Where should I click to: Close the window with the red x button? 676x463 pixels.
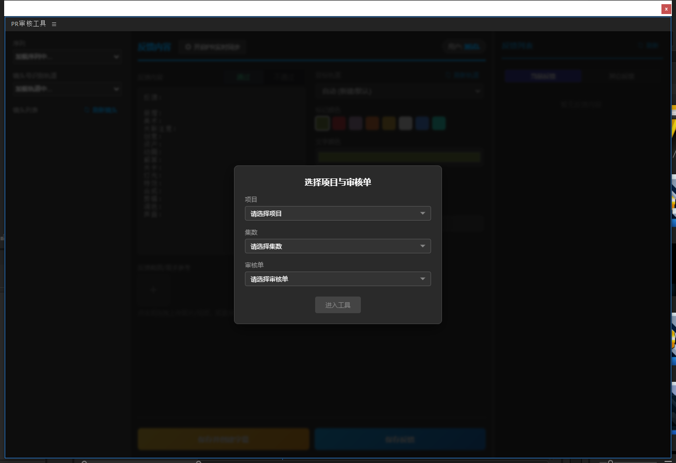[x=666, y=9]
